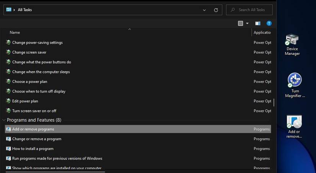
Task: Collapse the Programs and Features group
Action: click(x=4, y=120)
